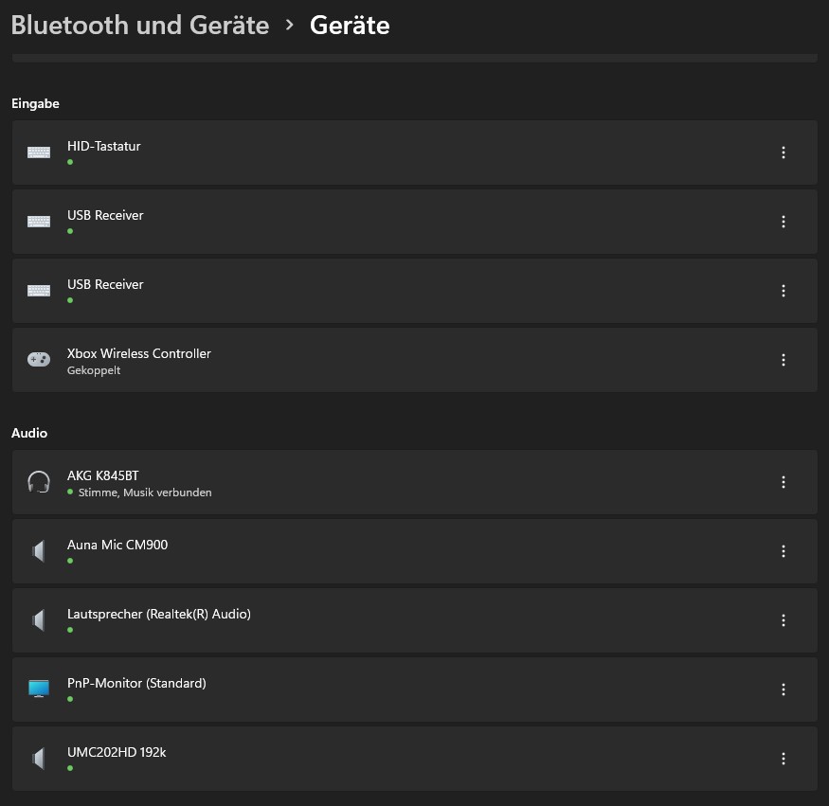Show more options for AKG K845BT

784,482
